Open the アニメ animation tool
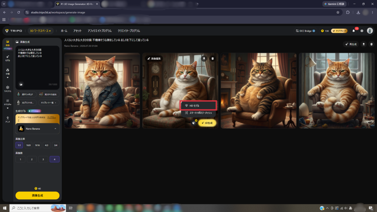Image resolution: width=377 pixels, height=212 pixels. pyautogui.click(x=8, y=120)
